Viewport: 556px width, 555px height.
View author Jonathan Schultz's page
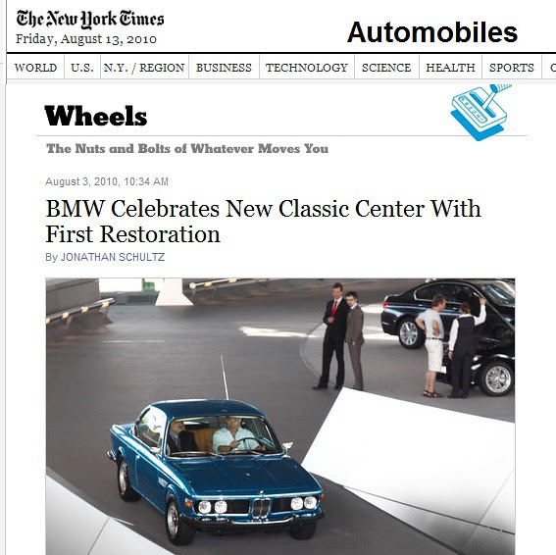pos(113,257)
